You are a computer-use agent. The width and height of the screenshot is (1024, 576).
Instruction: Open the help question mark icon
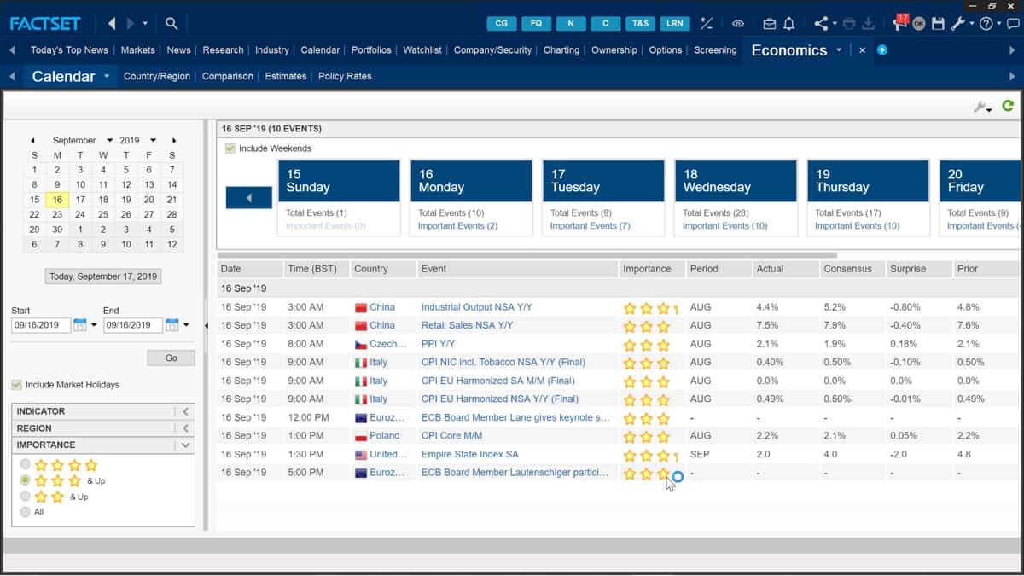(986, 24)
